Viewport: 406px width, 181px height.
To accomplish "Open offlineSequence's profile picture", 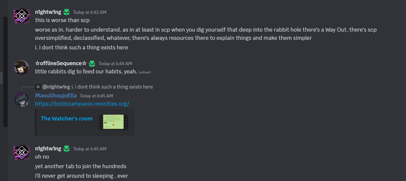I will point(21,67).
